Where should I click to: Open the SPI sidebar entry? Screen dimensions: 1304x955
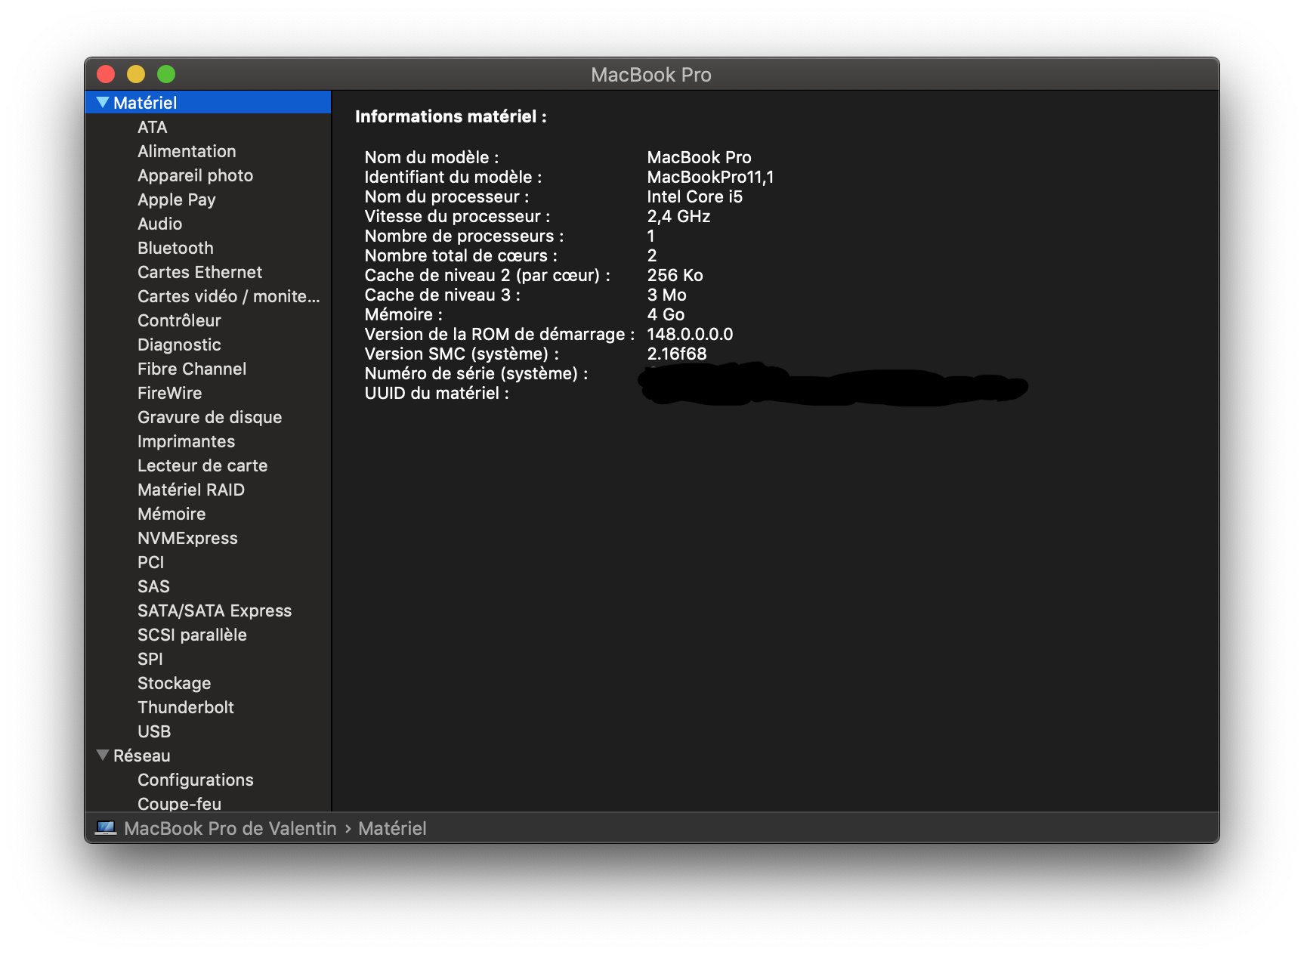pos(150,659)
